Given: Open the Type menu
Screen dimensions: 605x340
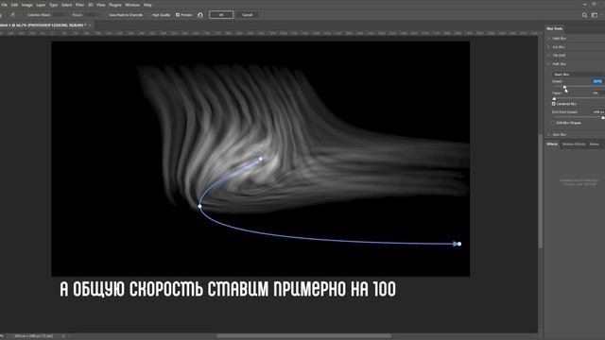Looking at the screenshot, I should pyautogui.click(x=54, y=5).
